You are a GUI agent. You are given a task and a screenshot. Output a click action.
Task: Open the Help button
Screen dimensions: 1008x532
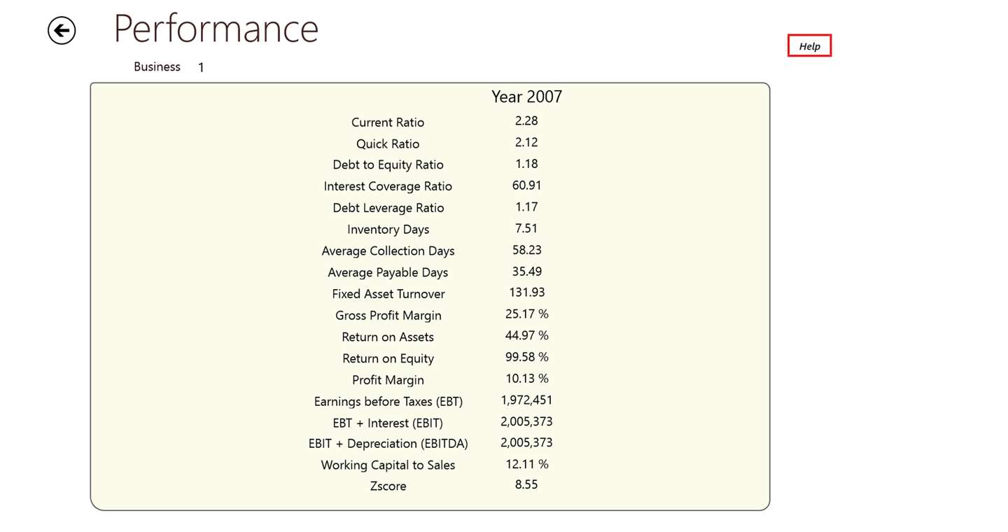[x=809, y=46]
